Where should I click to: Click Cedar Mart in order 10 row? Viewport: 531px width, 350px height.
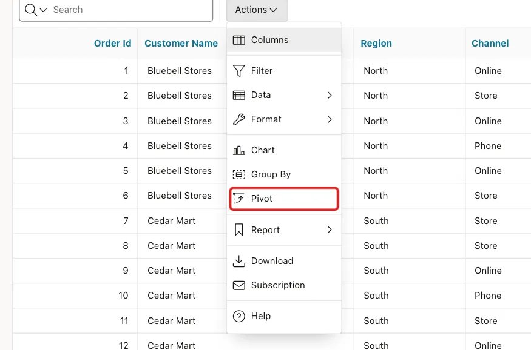click(171, 296)
